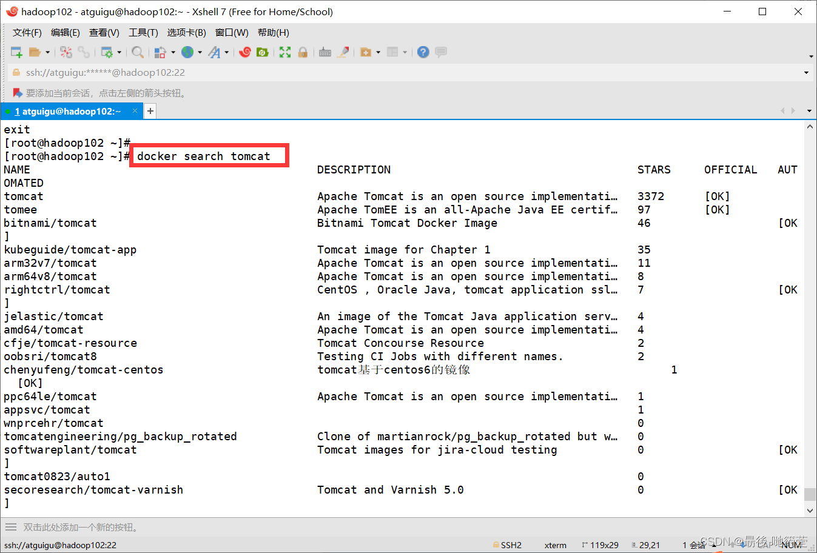817x553 pixels.
Task: Click the font letter A icon
Action: (214, 52)
